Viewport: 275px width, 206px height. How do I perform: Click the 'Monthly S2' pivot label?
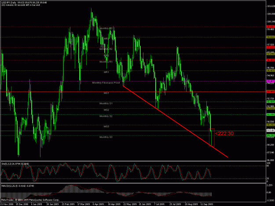106,116
